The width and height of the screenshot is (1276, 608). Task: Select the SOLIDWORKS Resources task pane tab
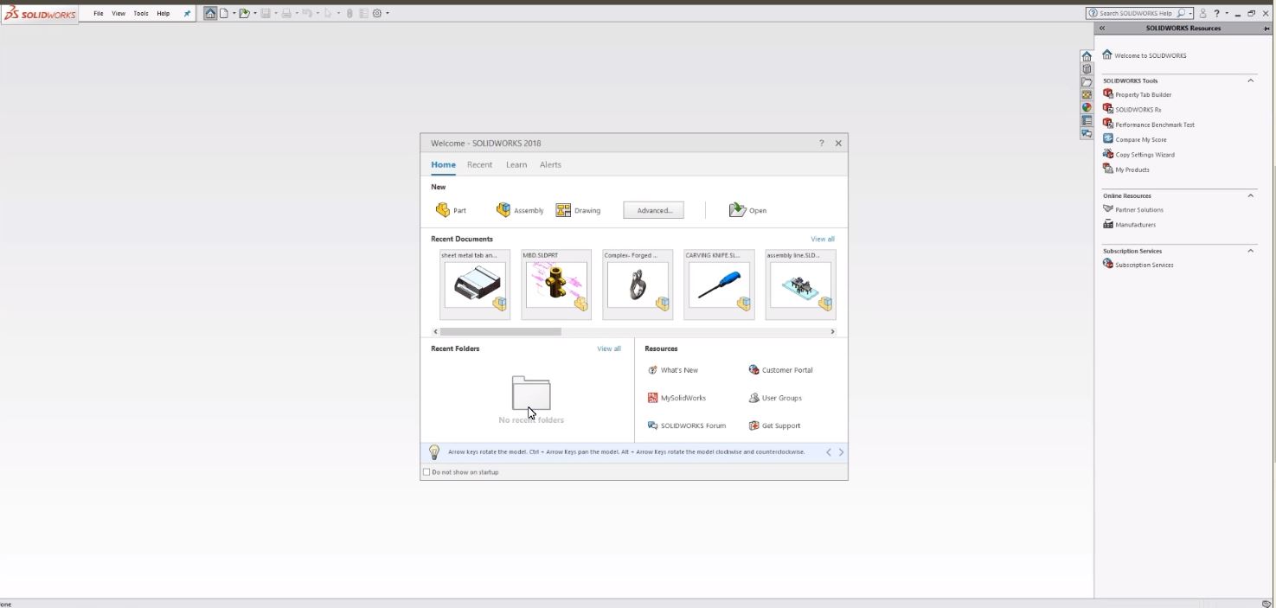(1087, 56)
